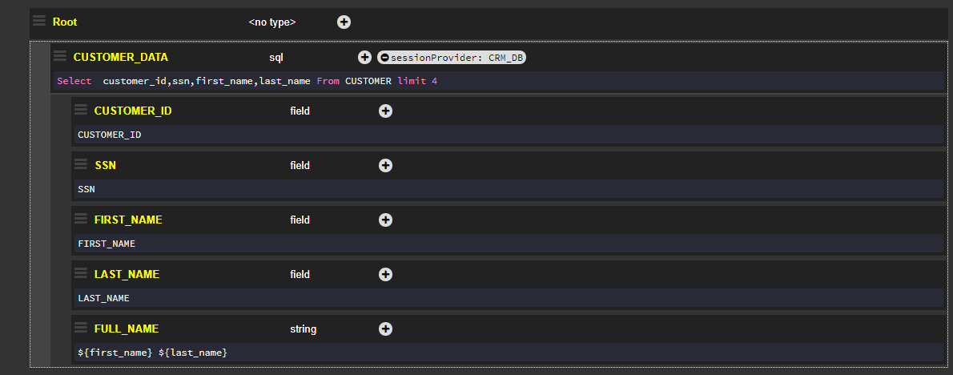Open the hamburger menu for Root
This screenshot has height=375, width=953.
pyautogui.click(x=39, y=21)
